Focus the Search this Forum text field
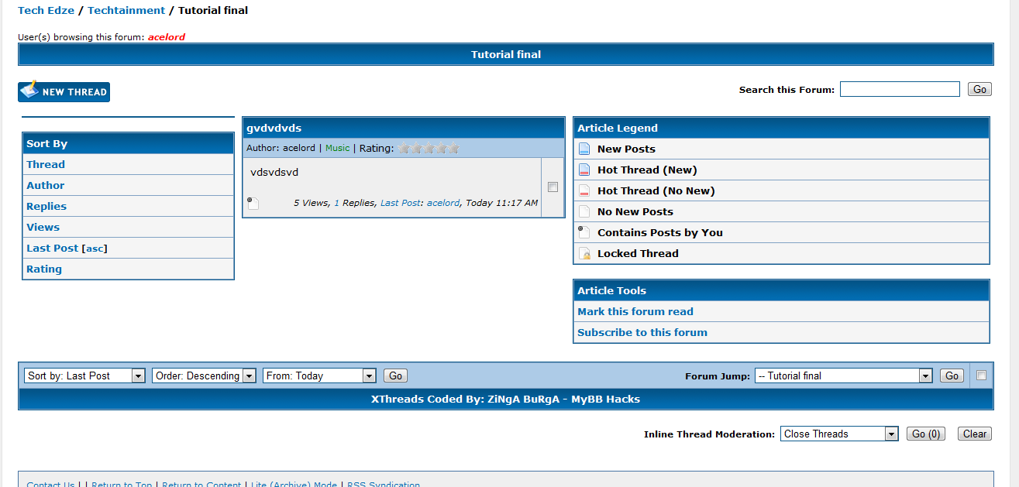 tap(900, 90)
